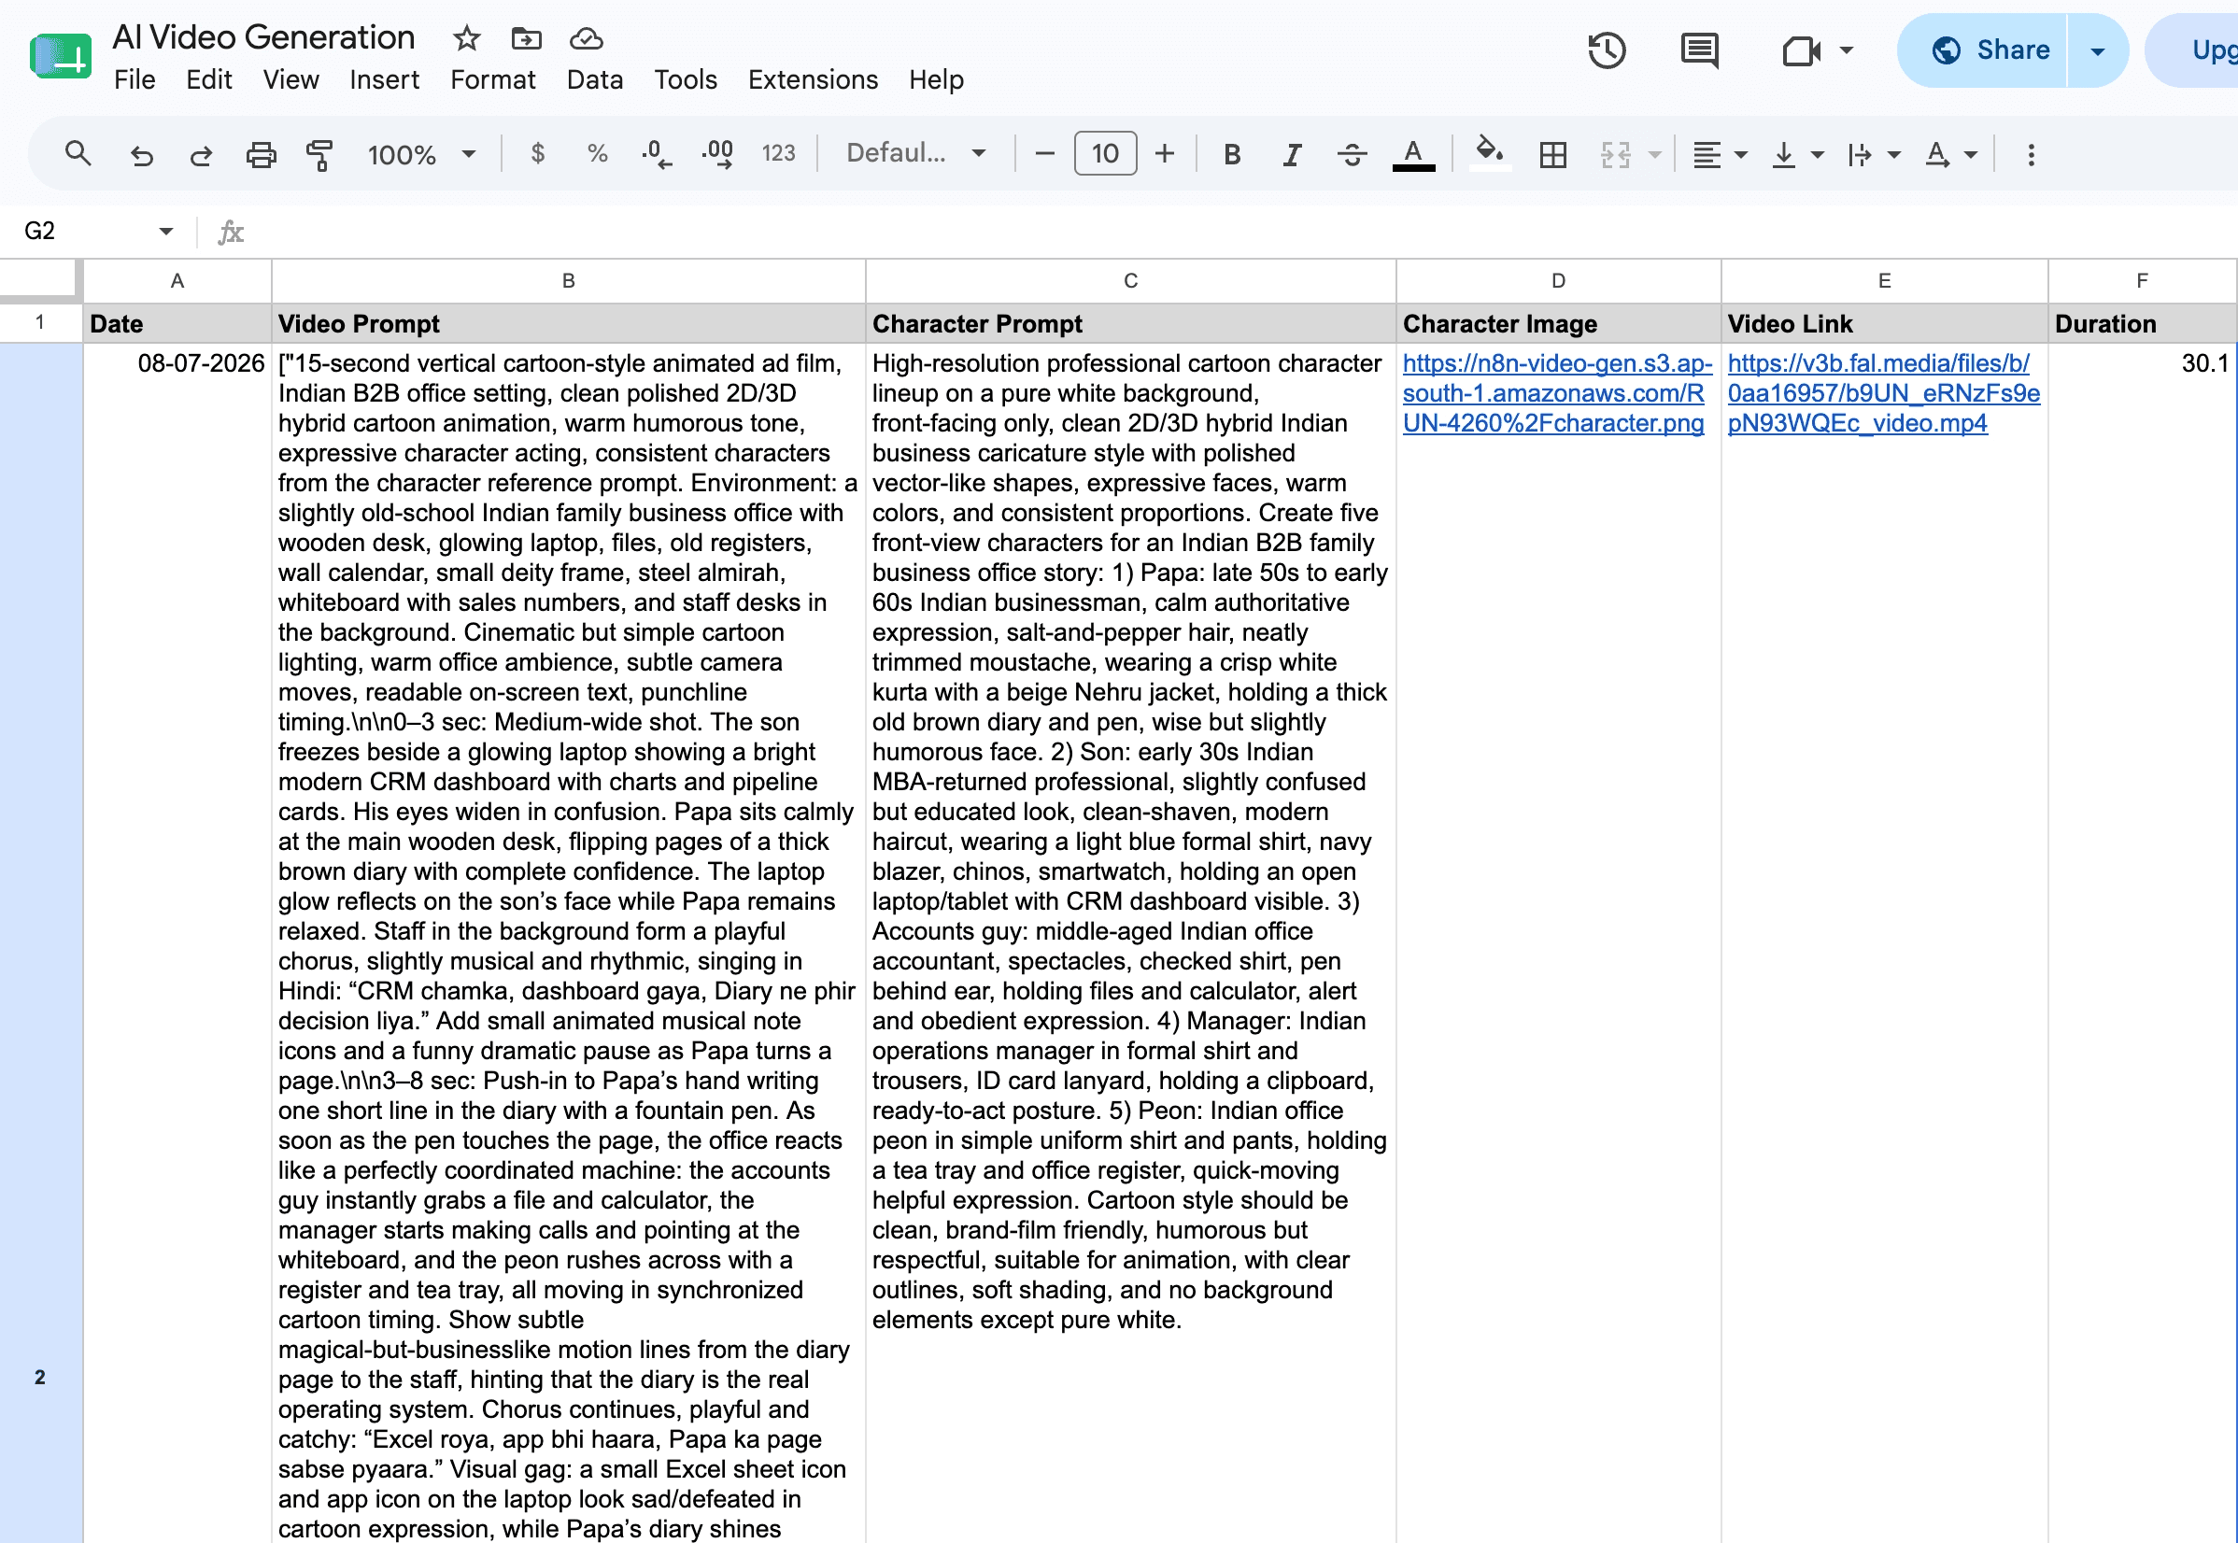Print the spreadsheet
Screen dimensions: 2238x1543
click(261, 155)
